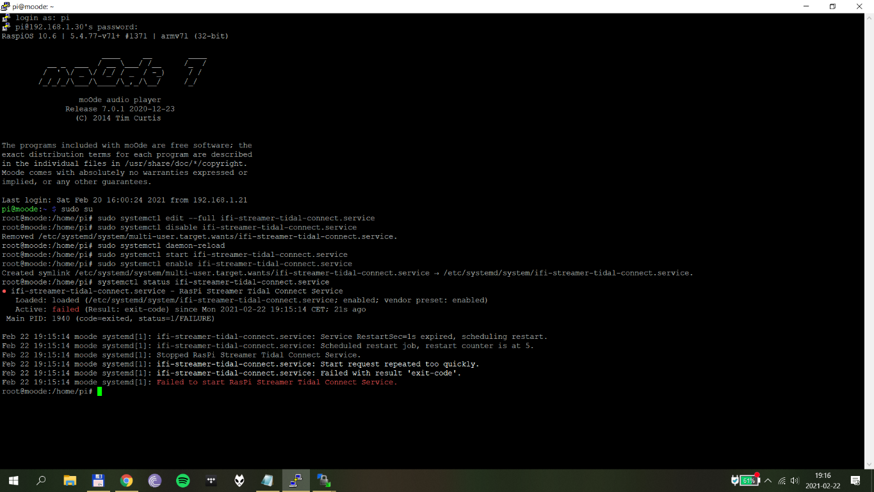Viewport: 874px width, 492px height.
Task: Open foobar2000 alien-face taskbar icon
Action: (239, 480)
